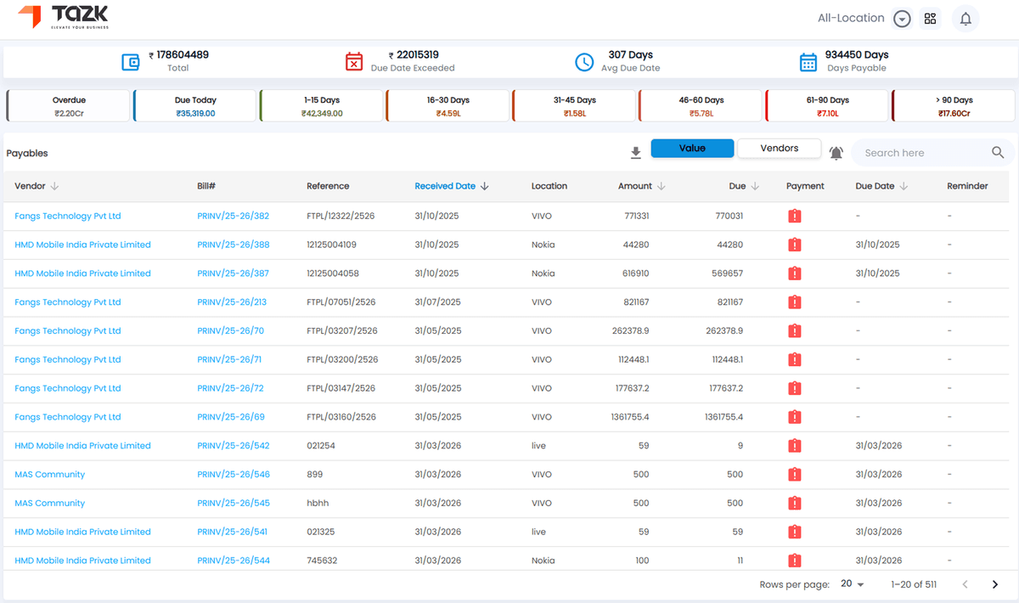This screenshot has width=1019, height=603.
Task: Open the notifications bell in header
Action: tap(966, 19)
